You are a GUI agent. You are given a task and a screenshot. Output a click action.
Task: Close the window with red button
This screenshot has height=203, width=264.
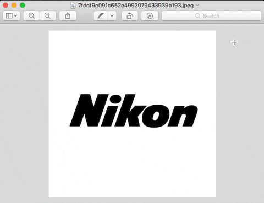5,5
